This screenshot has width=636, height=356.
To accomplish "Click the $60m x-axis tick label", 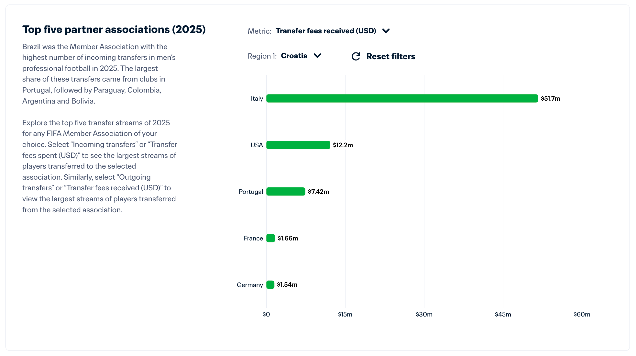I will tap(582, 314).
